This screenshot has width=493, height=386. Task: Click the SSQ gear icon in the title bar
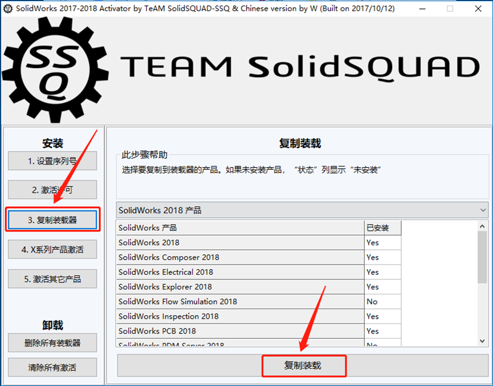8,9
